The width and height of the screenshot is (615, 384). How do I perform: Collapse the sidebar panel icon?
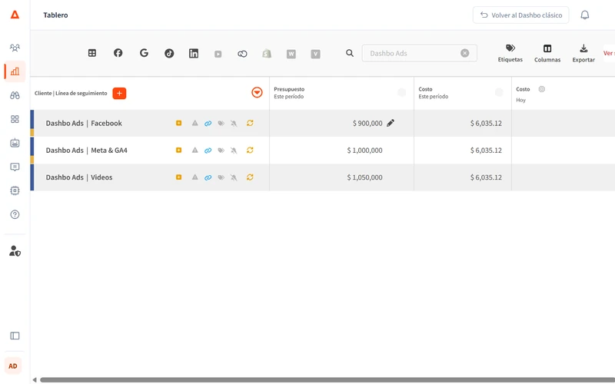pyautogui.click(x=15, y=336)
